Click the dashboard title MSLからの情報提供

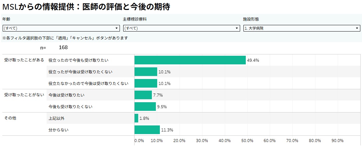tap(86, 7)
